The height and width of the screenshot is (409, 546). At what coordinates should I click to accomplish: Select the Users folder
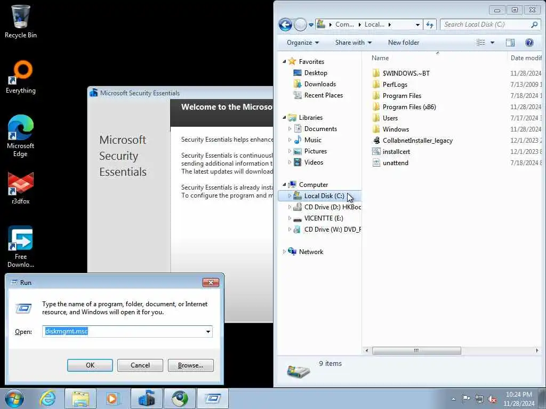[x=390, y=118]
